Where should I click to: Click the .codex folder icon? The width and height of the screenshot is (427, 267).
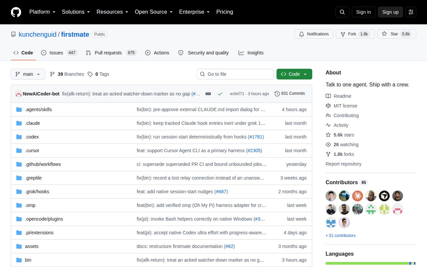(x=19, y=137)
